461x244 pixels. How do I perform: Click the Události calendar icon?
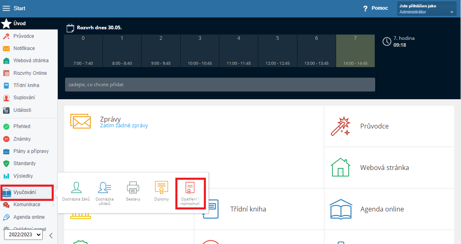(6, 110)
